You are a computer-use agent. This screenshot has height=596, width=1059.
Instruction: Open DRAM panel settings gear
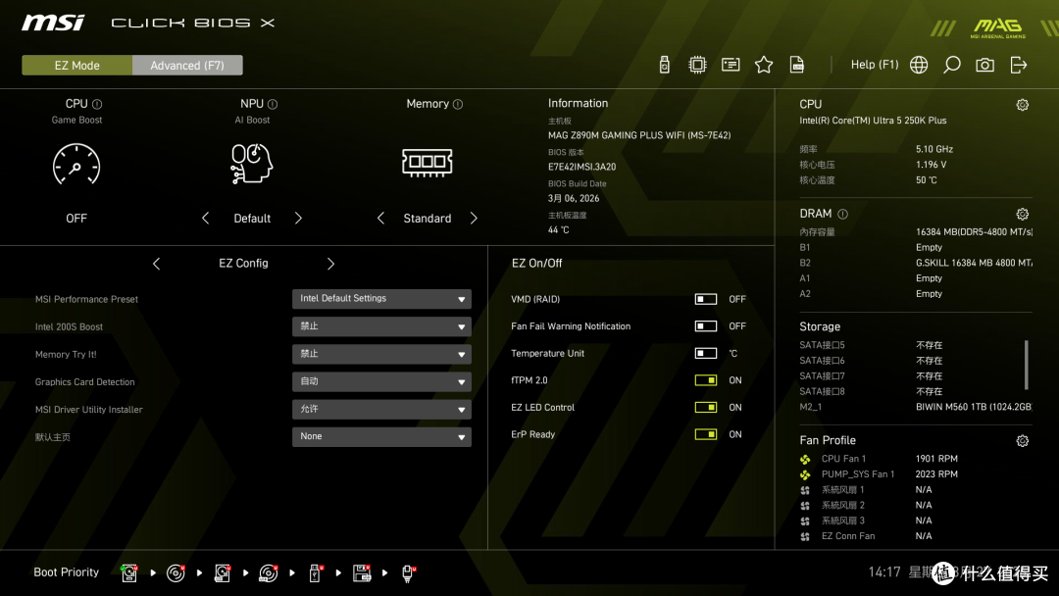(1023, 214)
